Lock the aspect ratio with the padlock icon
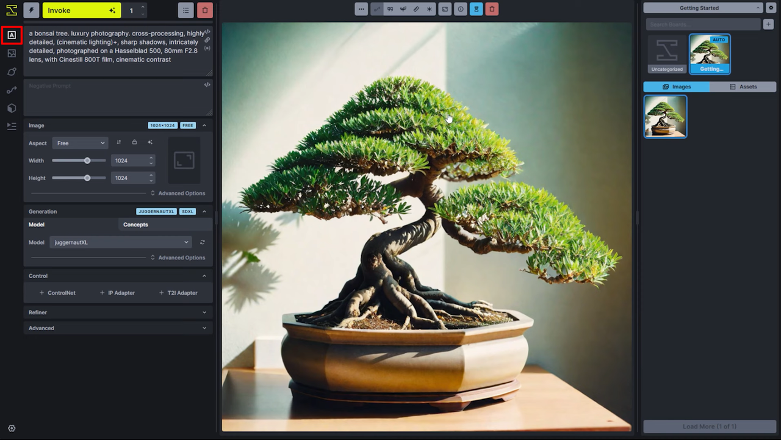The image size is (781, 440). [134, 142]
